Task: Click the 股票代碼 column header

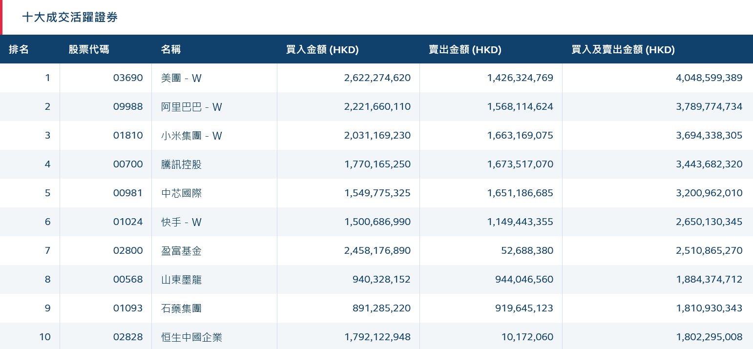Action: (x=89, y=49)
